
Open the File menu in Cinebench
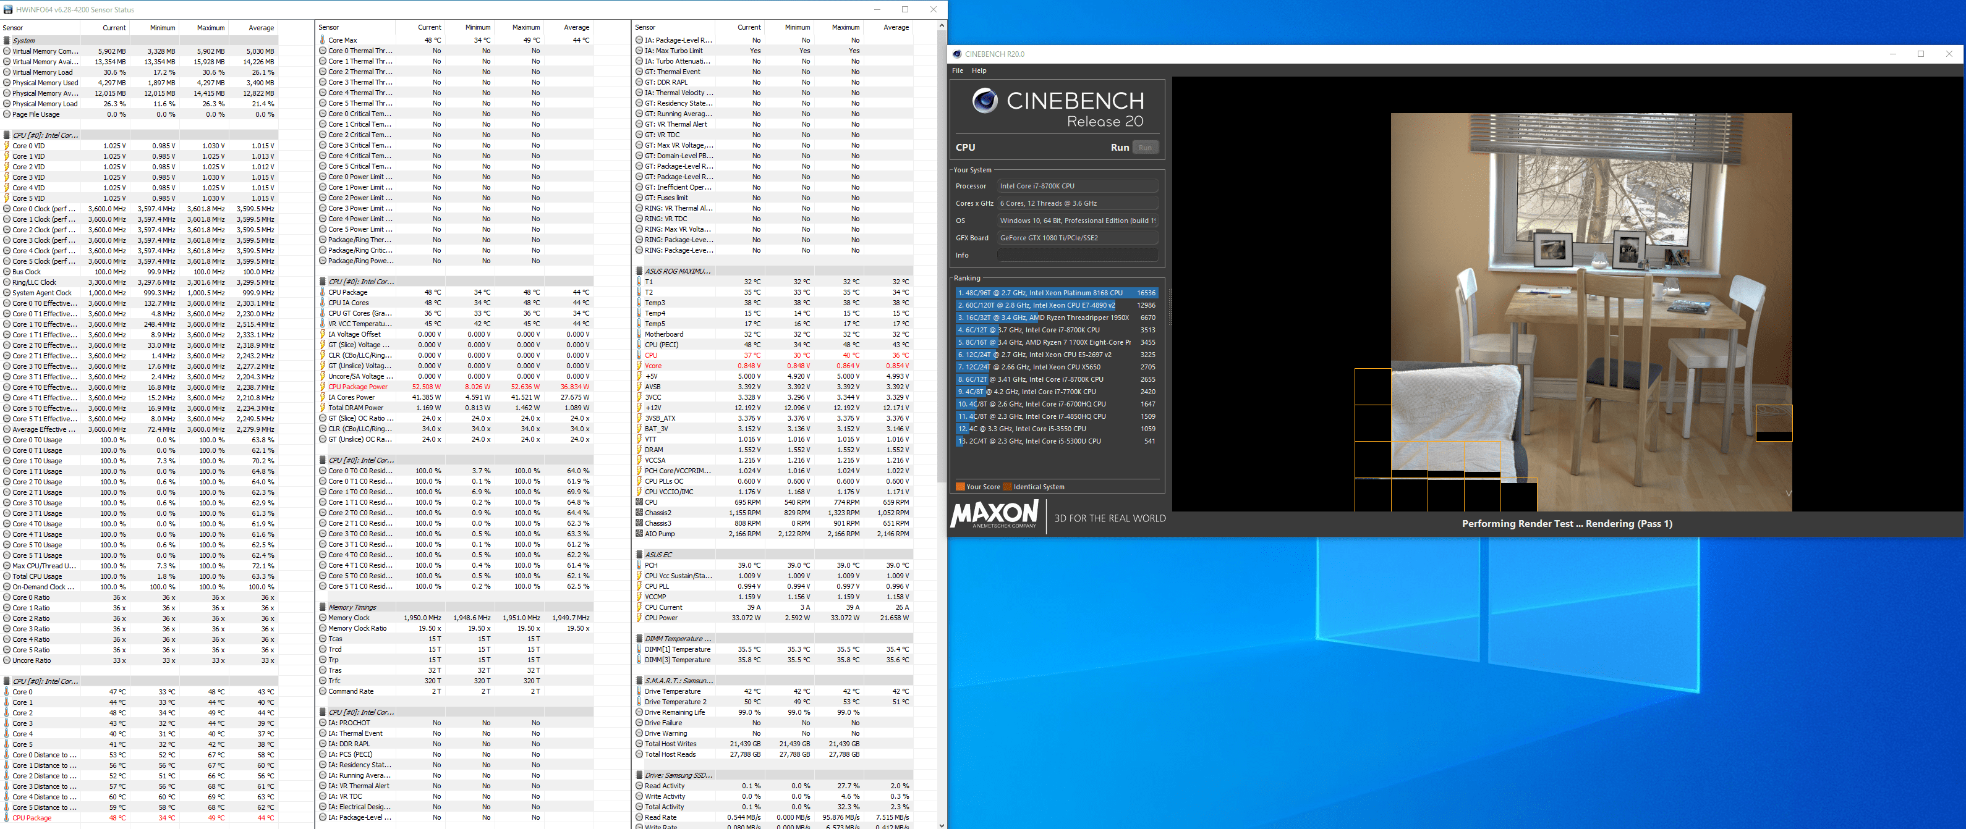(x=957, y=71)
